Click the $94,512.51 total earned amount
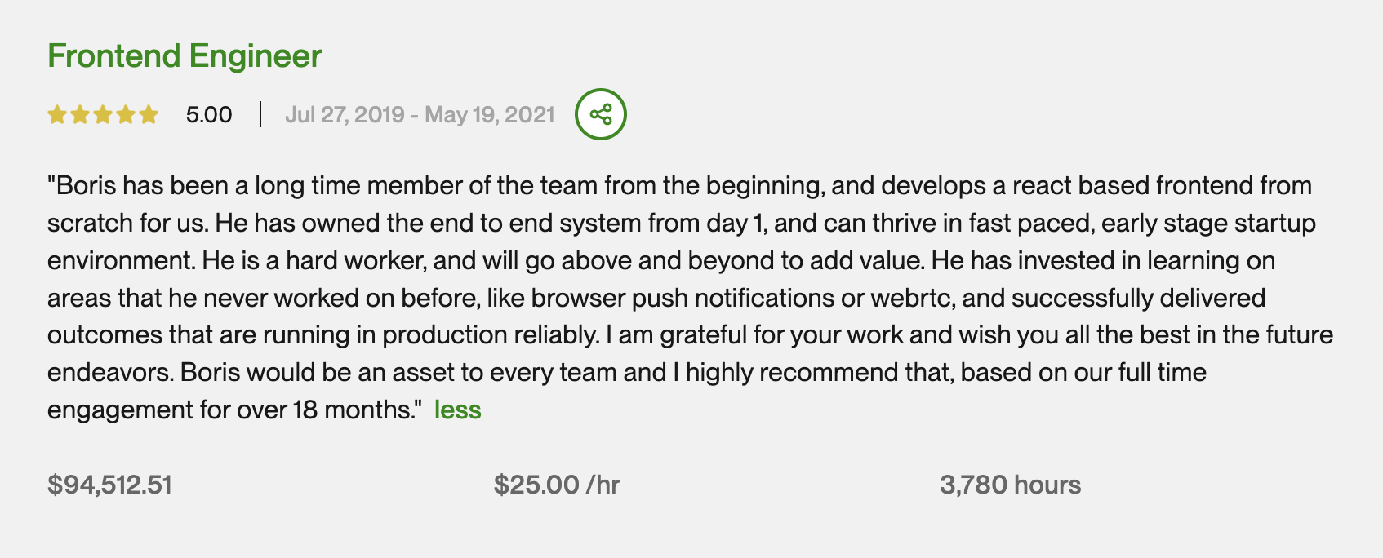The image size is (1383, 558). [109, 485]
